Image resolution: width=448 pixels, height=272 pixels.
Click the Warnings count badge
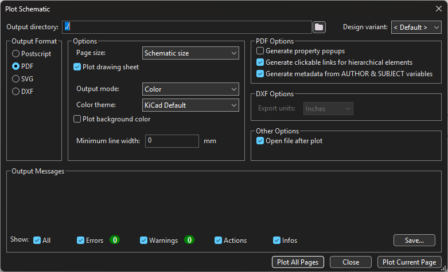(189, 240)
